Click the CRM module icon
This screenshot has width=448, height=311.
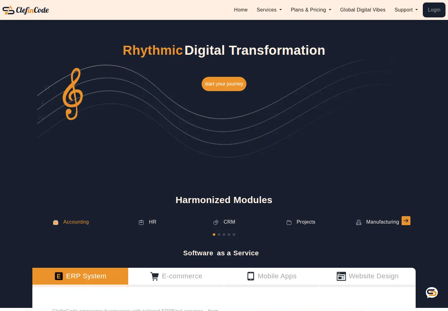[216, 222]
